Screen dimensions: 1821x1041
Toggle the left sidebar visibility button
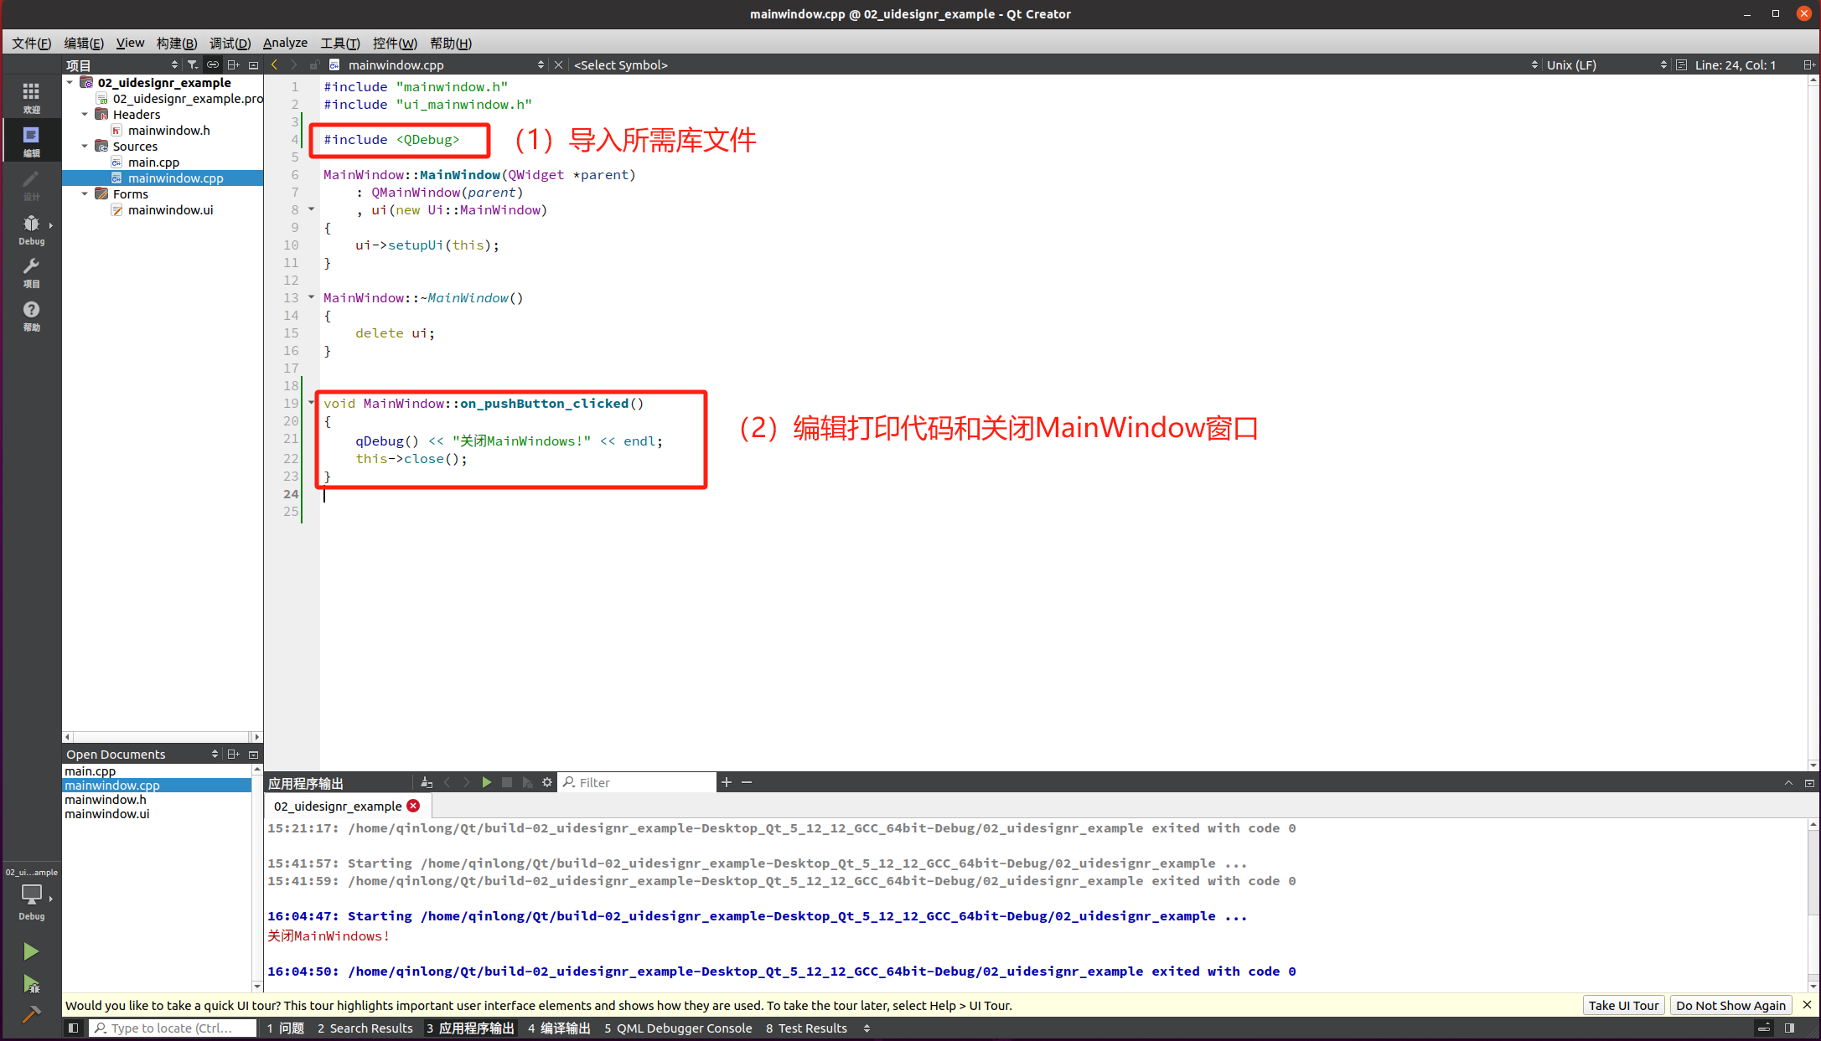[x=73, y=1028]
